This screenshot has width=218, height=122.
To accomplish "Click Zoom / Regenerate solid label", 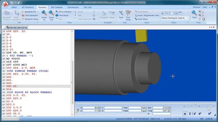I will [x=148, y=16].
